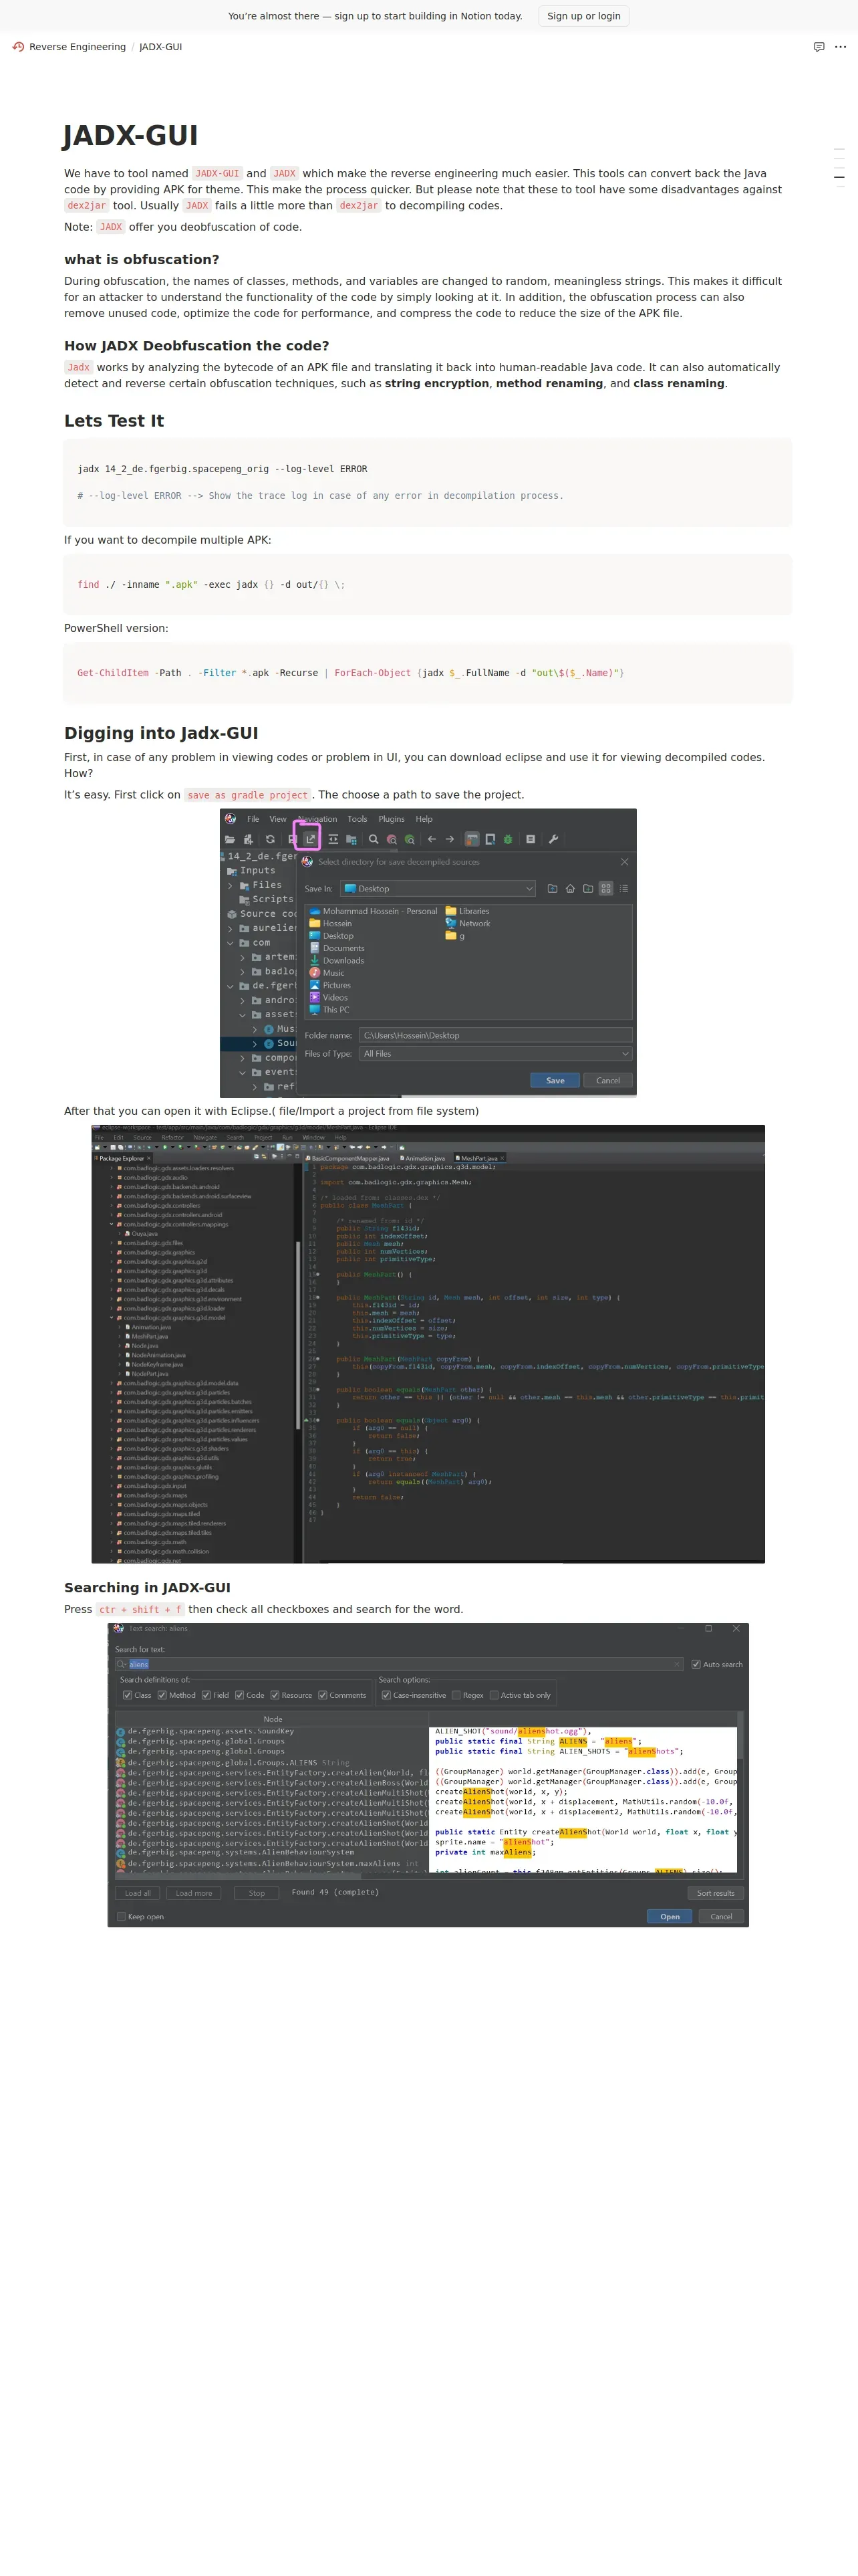This screenshot has height=2576, width=858.
Task: Click the flatten packages icon in JADX toolbar
Action: (351, 839)
